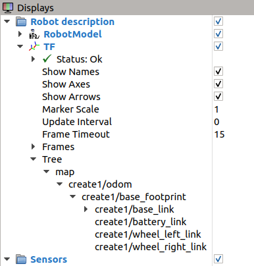
Task: Click the Show Axes property label
Action: tap(66, 84)
